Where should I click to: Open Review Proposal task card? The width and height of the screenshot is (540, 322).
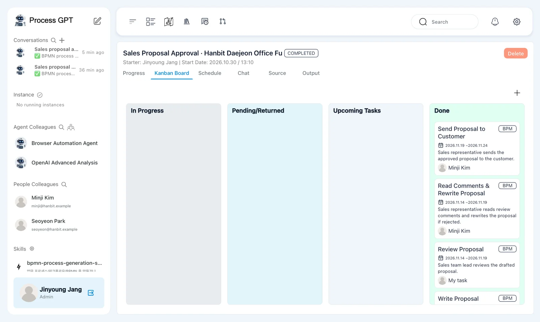pos(477,265)
